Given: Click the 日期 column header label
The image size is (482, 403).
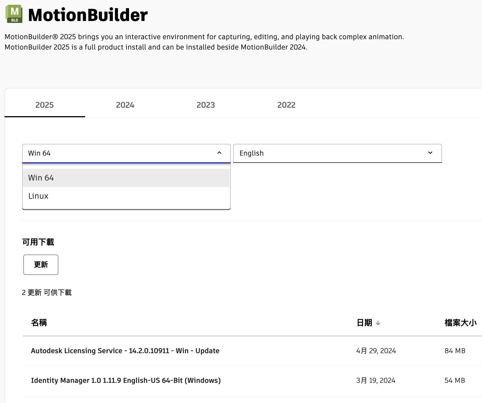Looking at the screenshot, I should pos(364,323).
